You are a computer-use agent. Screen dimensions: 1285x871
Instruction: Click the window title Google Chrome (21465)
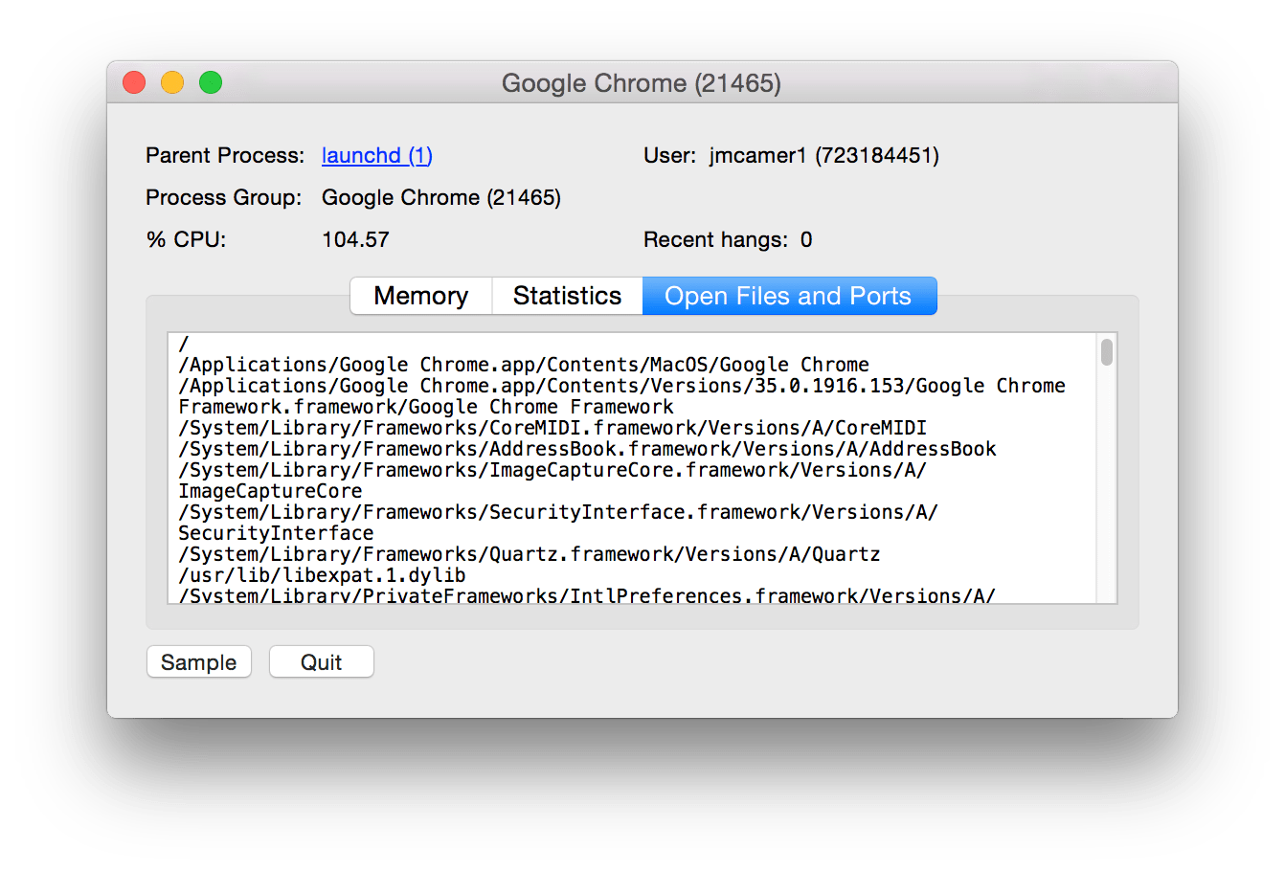tap(642, 83)
